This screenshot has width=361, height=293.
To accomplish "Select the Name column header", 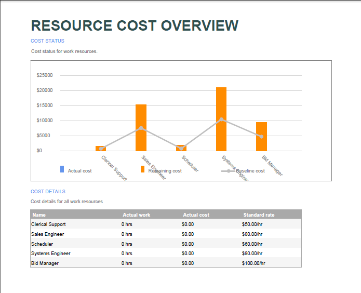I will coord(39,215).
